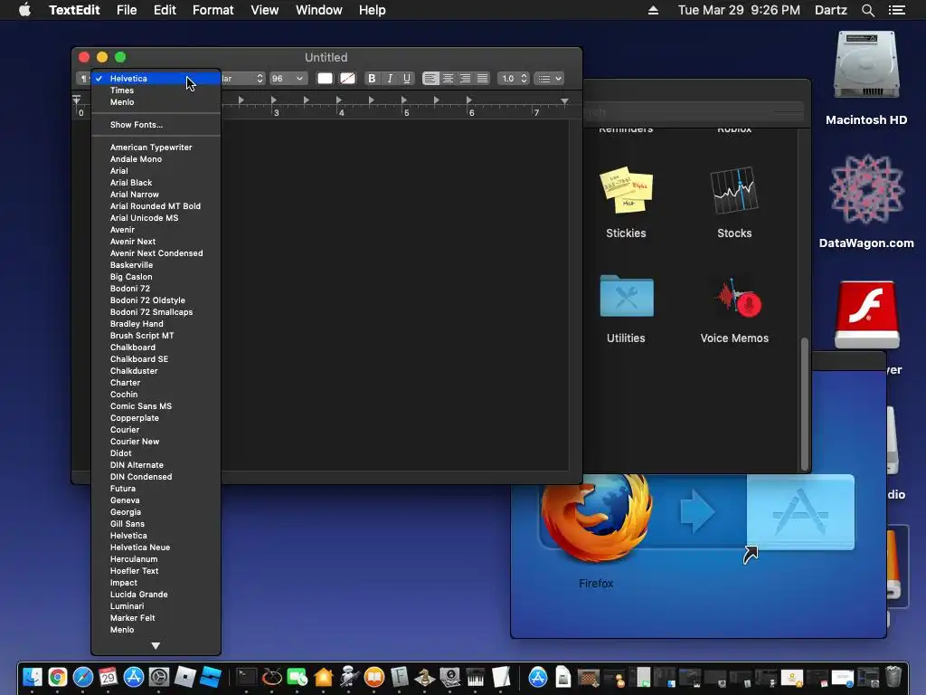Show more fonts via bottom arrow
926x695 pixels.
pyautogui.click(x=156, y=646)
